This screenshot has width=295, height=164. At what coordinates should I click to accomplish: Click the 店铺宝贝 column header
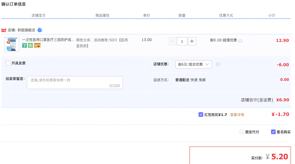(38, 16)
